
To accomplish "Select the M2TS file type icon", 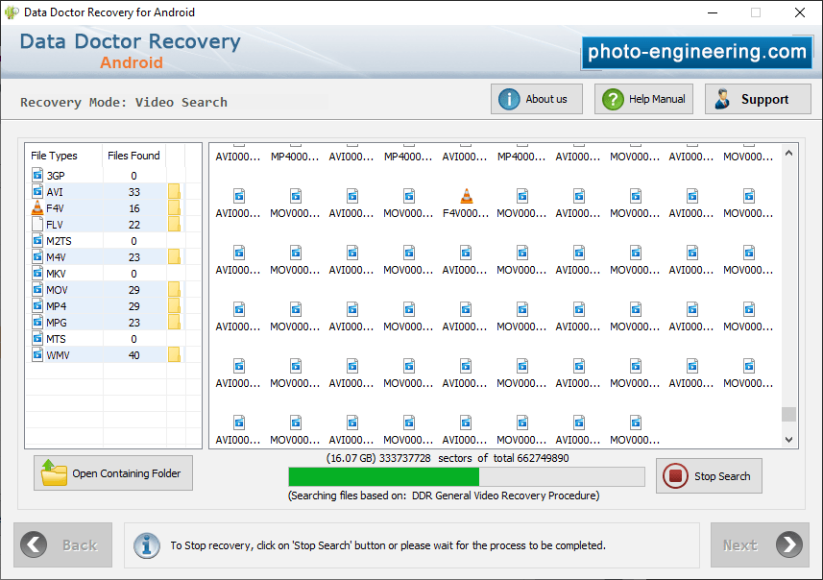I will 37,240.
